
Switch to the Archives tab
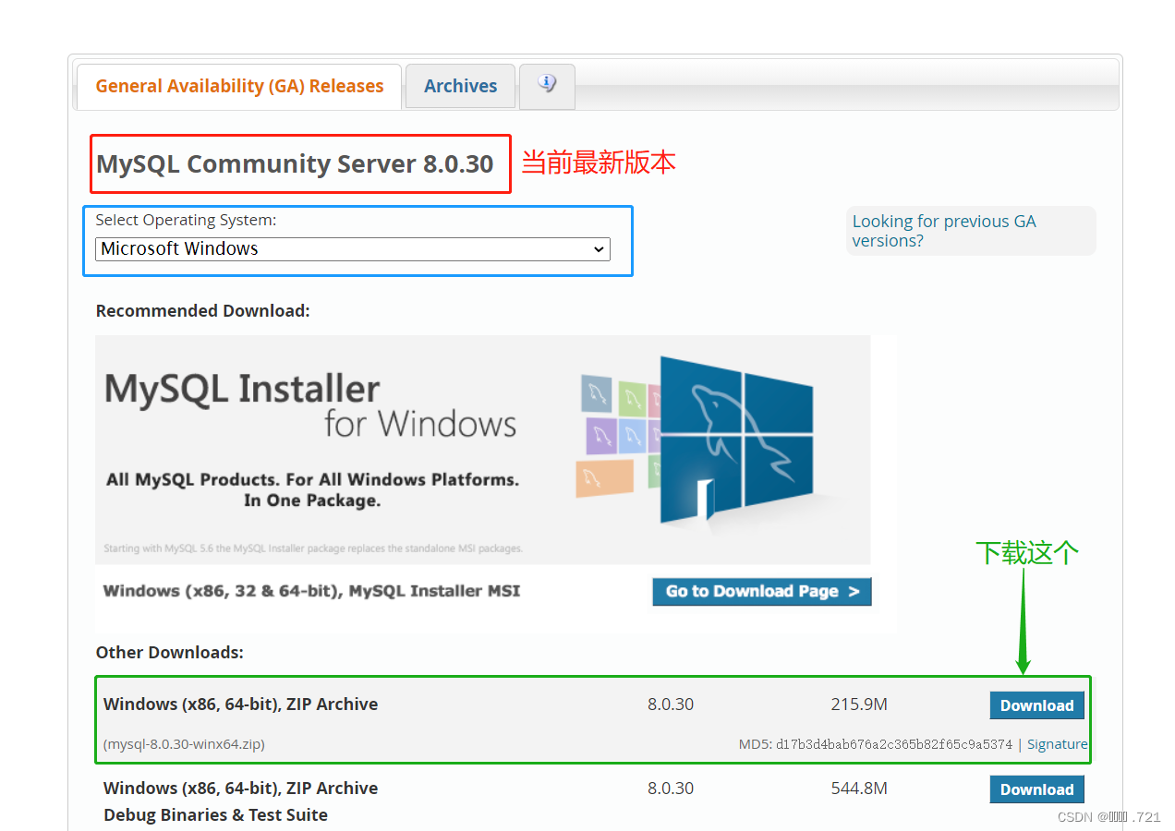[x=460, y=87]
